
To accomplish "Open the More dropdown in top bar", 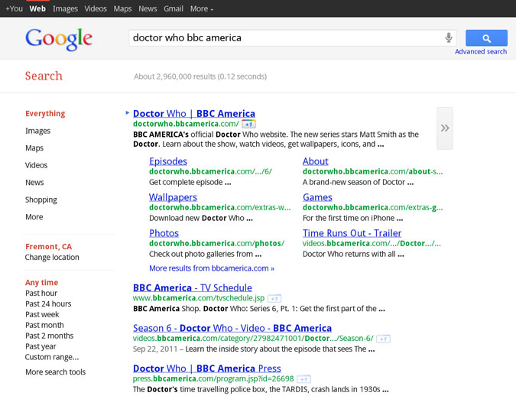I will (201, 8).
